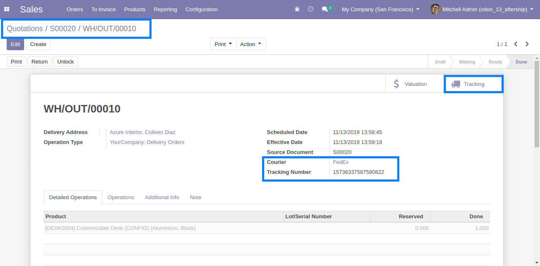Click the Unlock button

coord(65,61)
